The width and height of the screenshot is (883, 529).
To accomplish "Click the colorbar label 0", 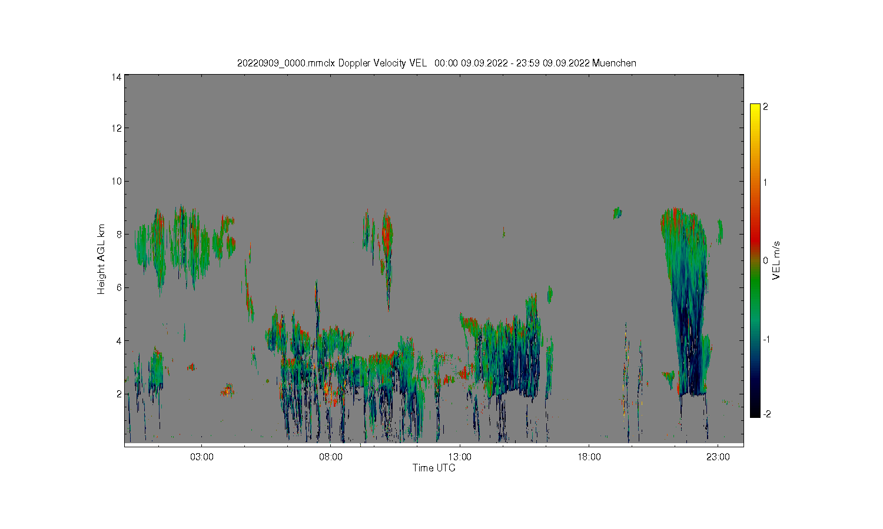I will click(766, 260).
